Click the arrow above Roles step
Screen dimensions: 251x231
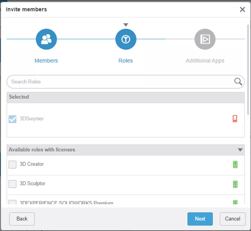tap(126, 25)
